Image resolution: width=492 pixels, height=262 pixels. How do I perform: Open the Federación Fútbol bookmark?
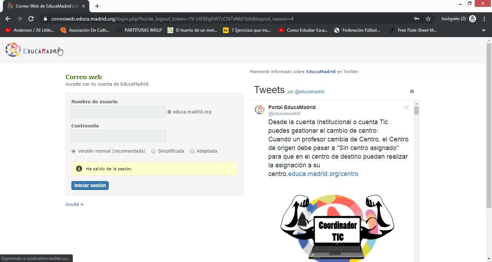(357, 30)
